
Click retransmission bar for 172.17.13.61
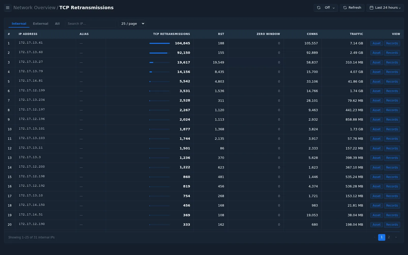click(160, 43)
